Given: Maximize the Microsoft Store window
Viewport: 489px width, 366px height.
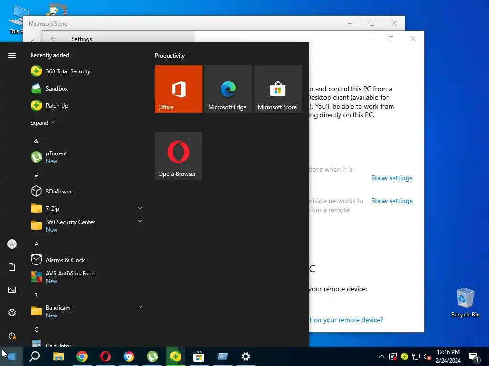Looking at the screenshot, I should click(x=372, y=23).
